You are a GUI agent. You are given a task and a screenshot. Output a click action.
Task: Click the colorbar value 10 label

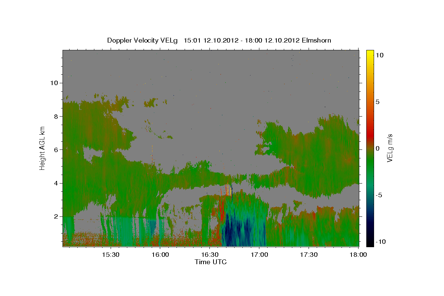(x=380, y=55)
